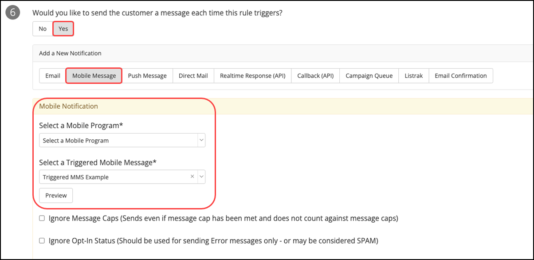Click the Mobile Notification heading text

click(x=69, y=106)
